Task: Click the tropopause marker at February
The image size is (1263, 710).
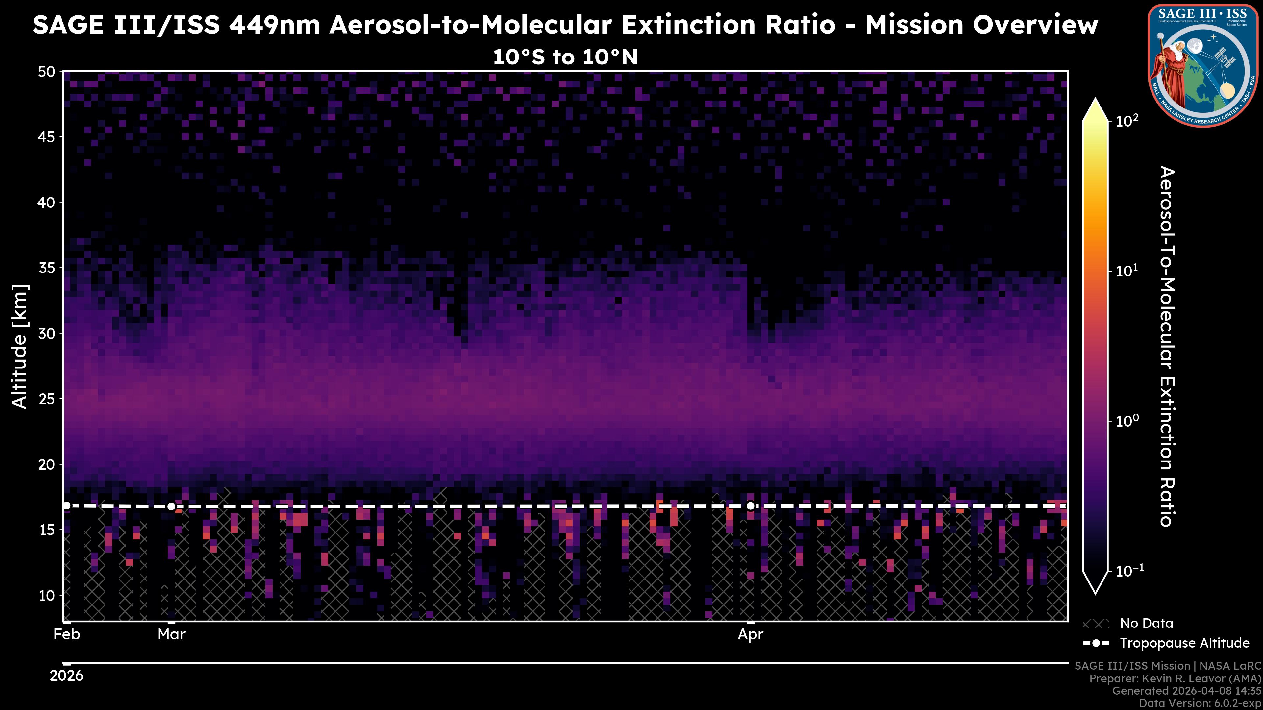Action: coord(67,506)
